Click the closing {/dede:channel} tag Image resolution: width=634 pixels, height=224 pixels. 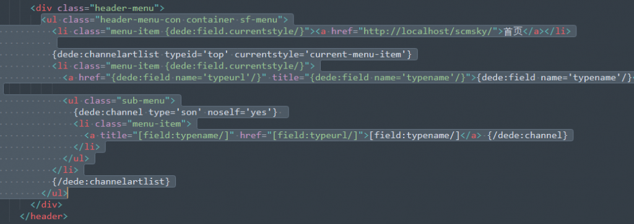(x=528, y=135)
